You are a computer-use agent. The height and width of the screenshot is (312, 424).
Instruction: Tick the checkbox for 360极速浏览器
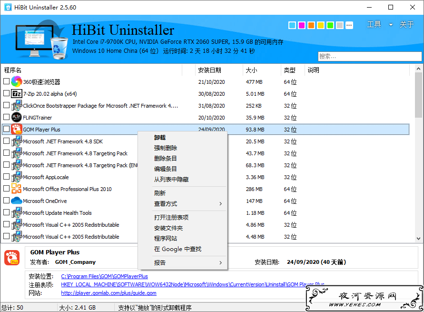[6, 81]
